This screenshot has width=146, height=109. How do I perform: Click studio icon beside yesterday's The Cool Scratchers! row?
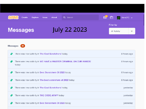(x=12, y=88)
